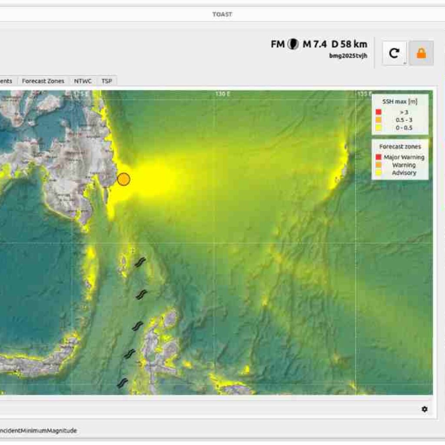Expand the small arrow on refresh button
This screenshot has height=445, width=445.
click(x=405, y=63)
